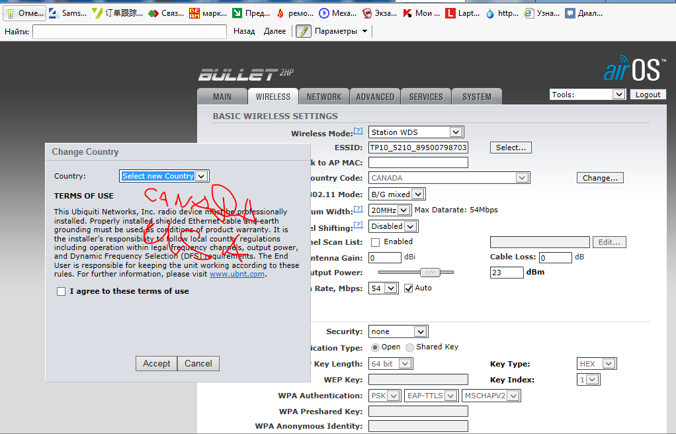Open the www.ubnt.com link

coord(237,274)
